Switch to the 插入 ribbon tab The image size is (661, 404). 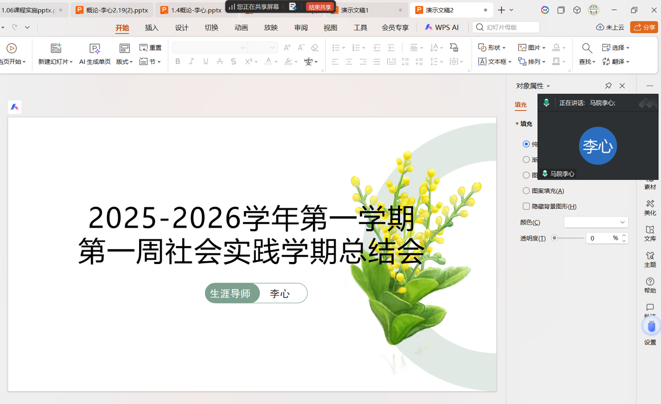pos(151,28)
